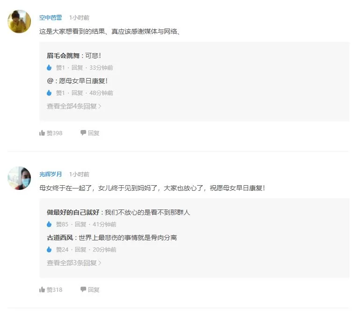Like 空中芭蕾's comment via thumbs-up icon
362x311 pixels.
click(x=42, y=133)
